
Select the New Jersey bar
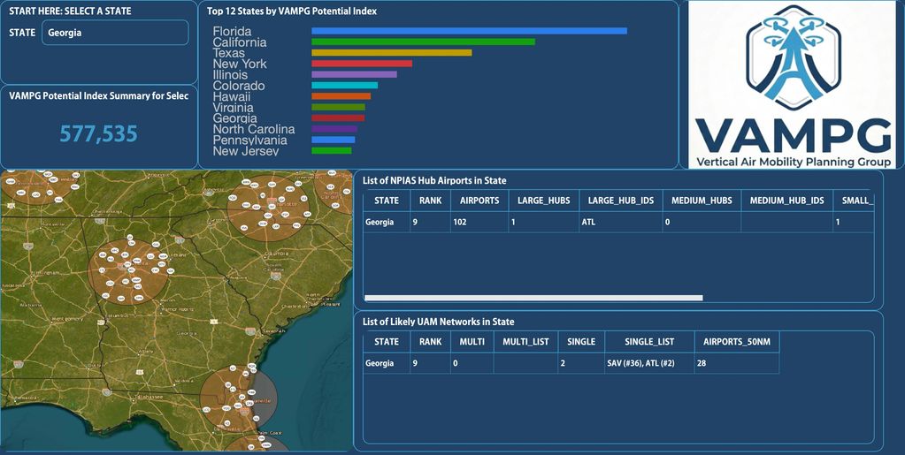click(331, 150)
